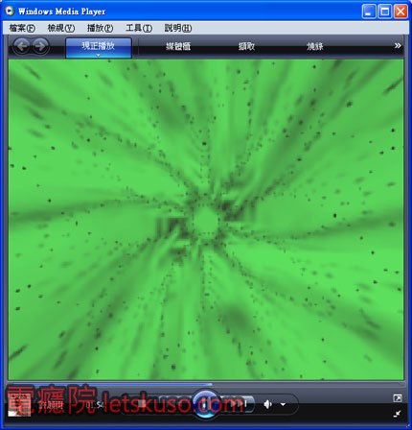Open the 檢視(V) menu
The height and width of the screenshot is (430, 412).
coord(61,28)
